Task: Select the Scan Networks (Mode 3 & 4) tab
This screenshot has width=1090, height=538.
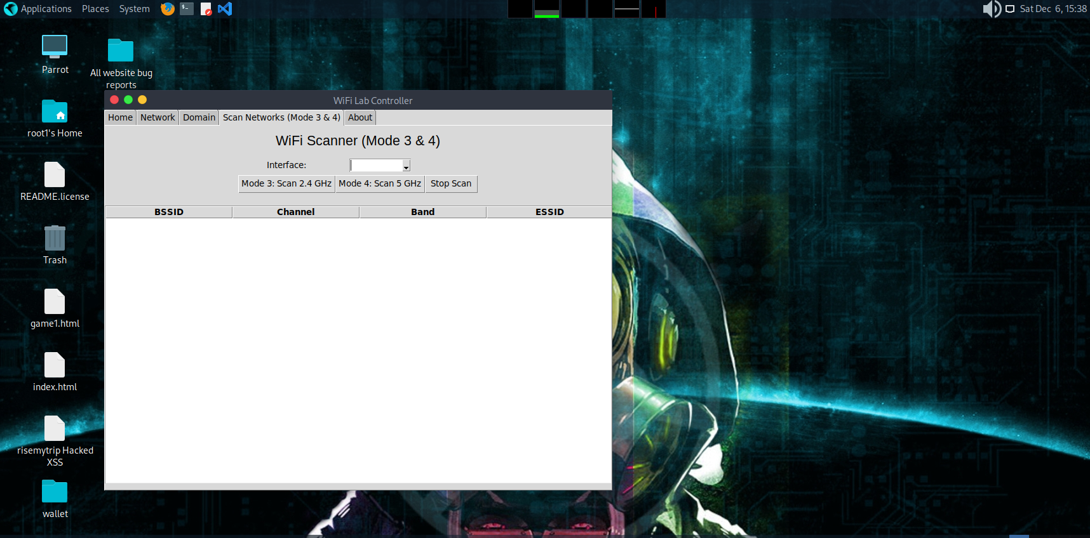Action: click(282, 117)
